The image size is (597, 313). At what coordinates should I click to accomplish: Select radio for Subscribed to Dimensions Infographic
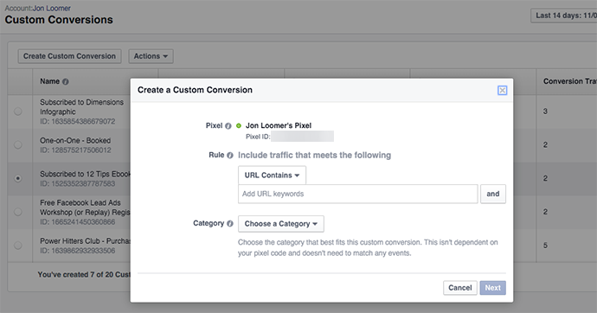(18, 112)
